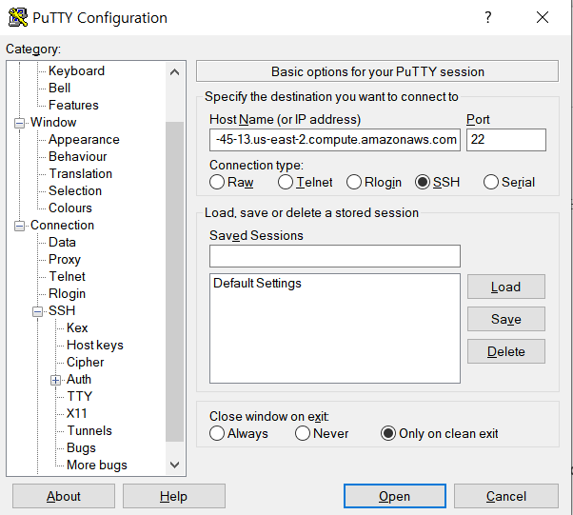This screenshot has width=573, height=515.
Task: Click the Cancel button
Action: pyautogui.click(x=506, y=496)
